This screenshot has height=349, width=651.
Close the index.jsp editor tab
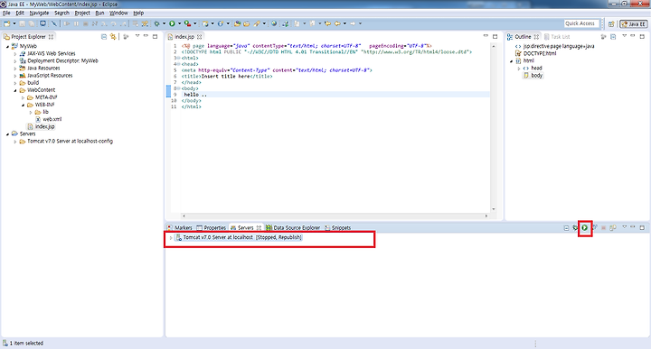pyautogui.click(x=200, y=37)
